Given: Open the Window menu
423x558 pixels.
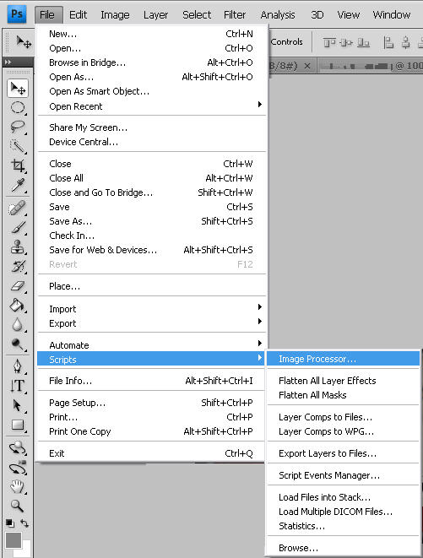Looking at the screenshot, I should tap(391, 15).
